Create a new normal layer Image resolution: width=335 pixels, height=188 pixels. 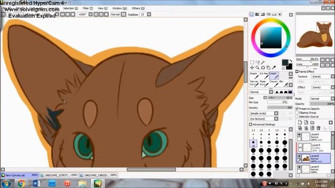pyautogui.click(x=300, y=122)
